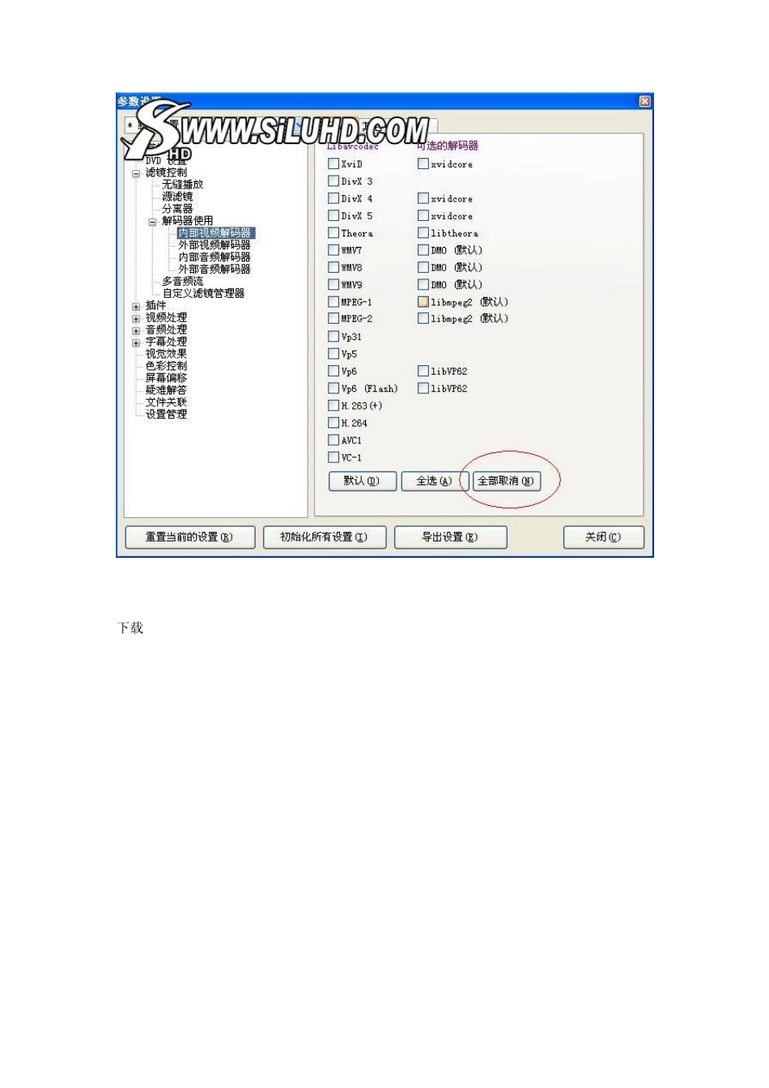Check the Vp6 Libavcodec checkbox
This screenshot has width=769, height=1088.
334,371
